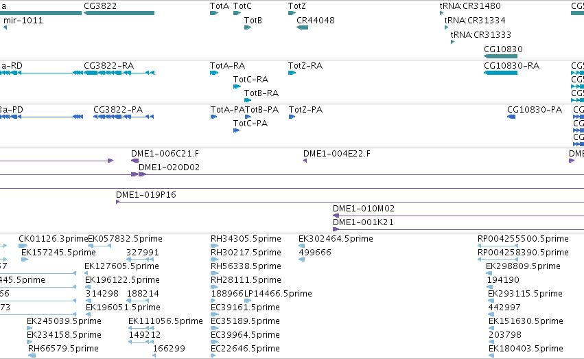Screen dimensions: 584x359
Task: Select EK196051.5prime label
Action: pyautogui.click(x=124, y=308)
